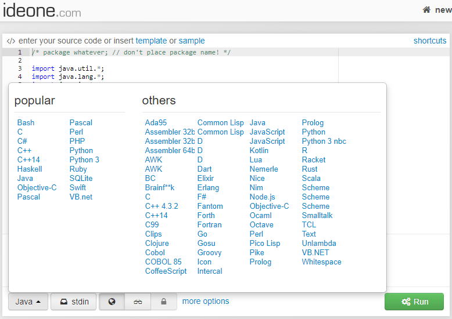
Task: Select Octave language
Action: point(261,224)
